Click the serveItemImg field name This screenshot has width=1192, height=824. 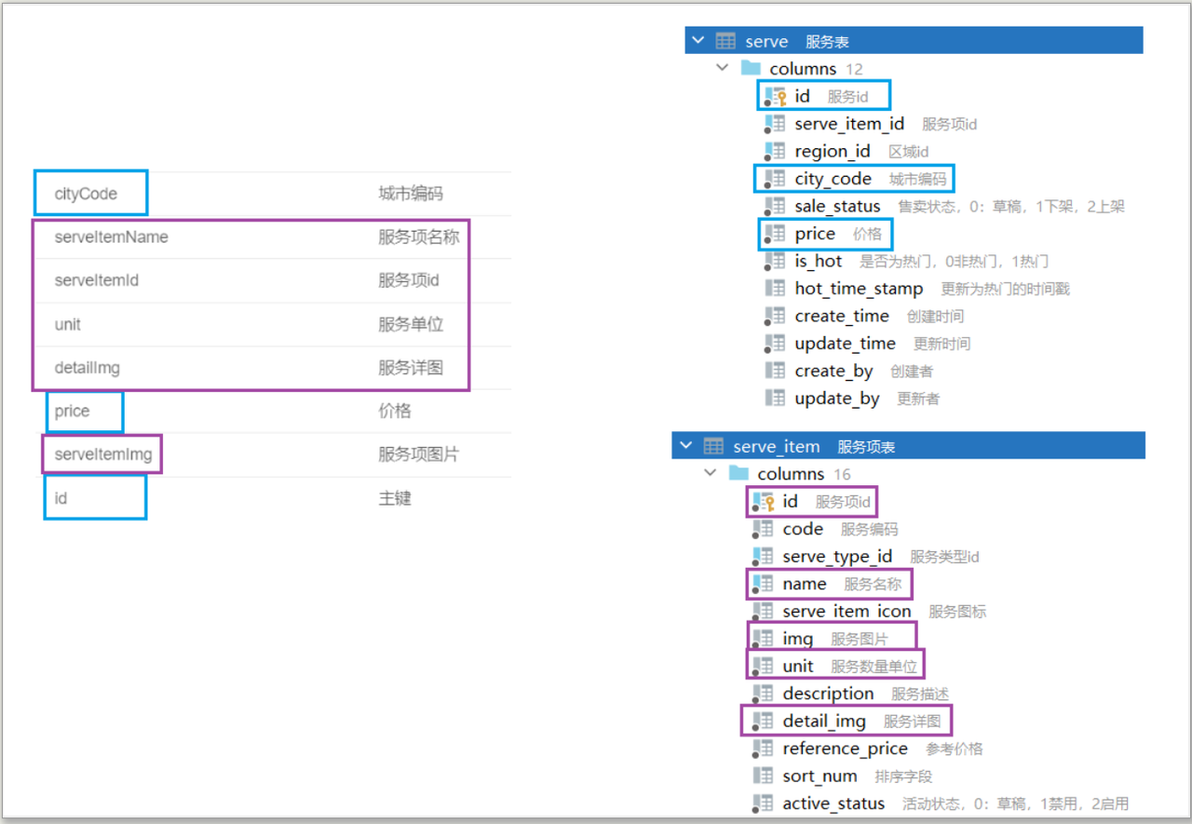(x=102, y=454)
